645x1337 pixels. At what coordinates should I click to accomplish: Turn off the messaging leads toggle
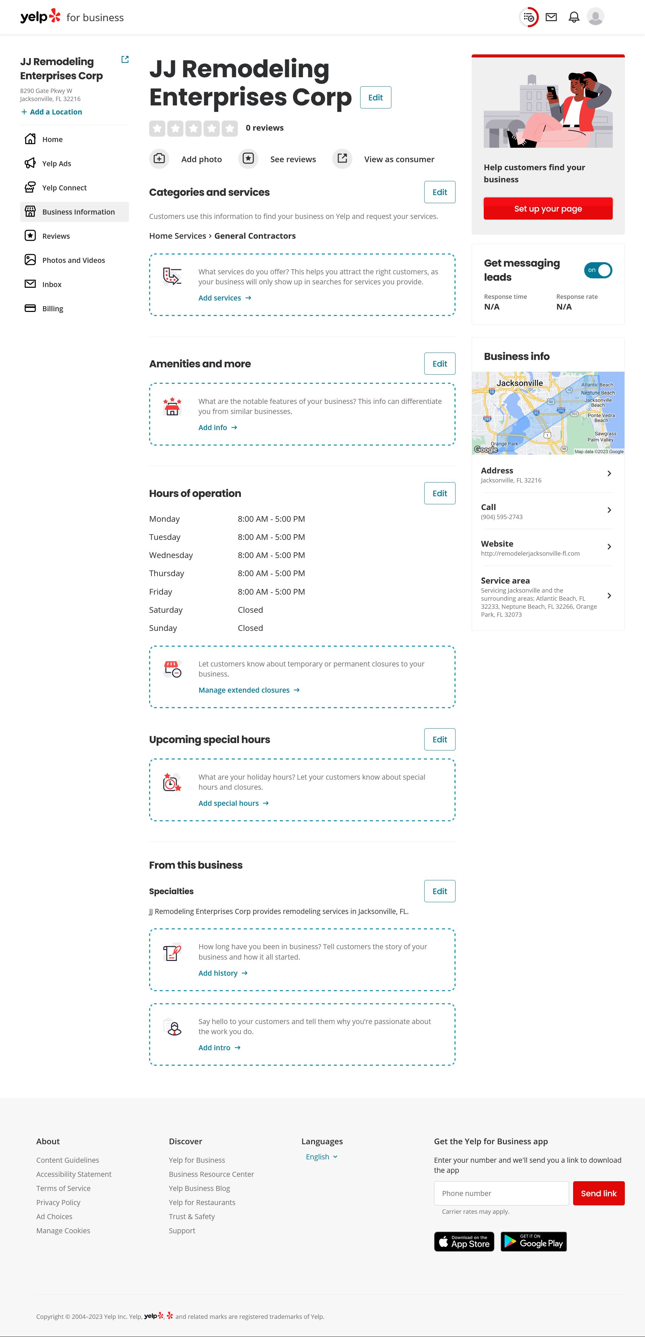click(598, 270)
